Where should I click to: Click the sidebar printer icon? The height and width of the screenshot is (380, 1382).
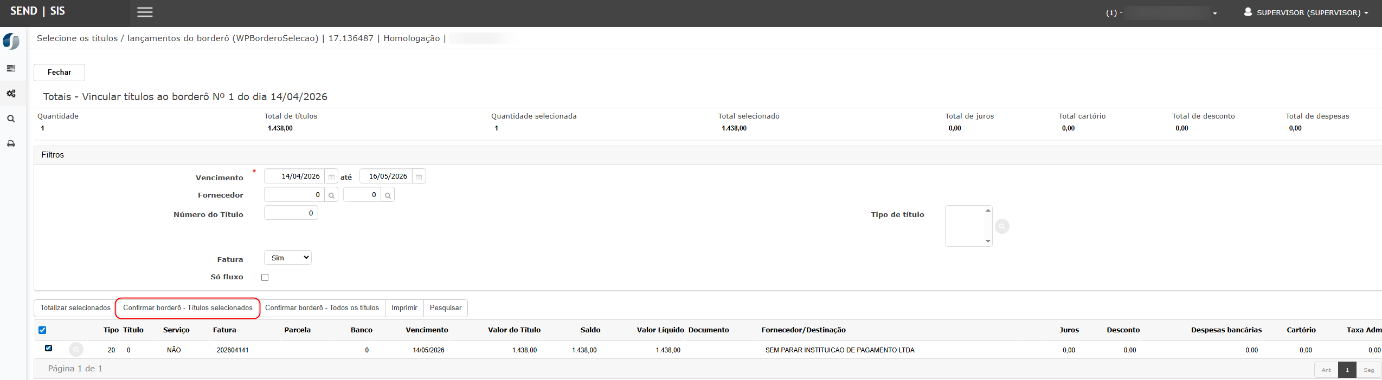11,144
